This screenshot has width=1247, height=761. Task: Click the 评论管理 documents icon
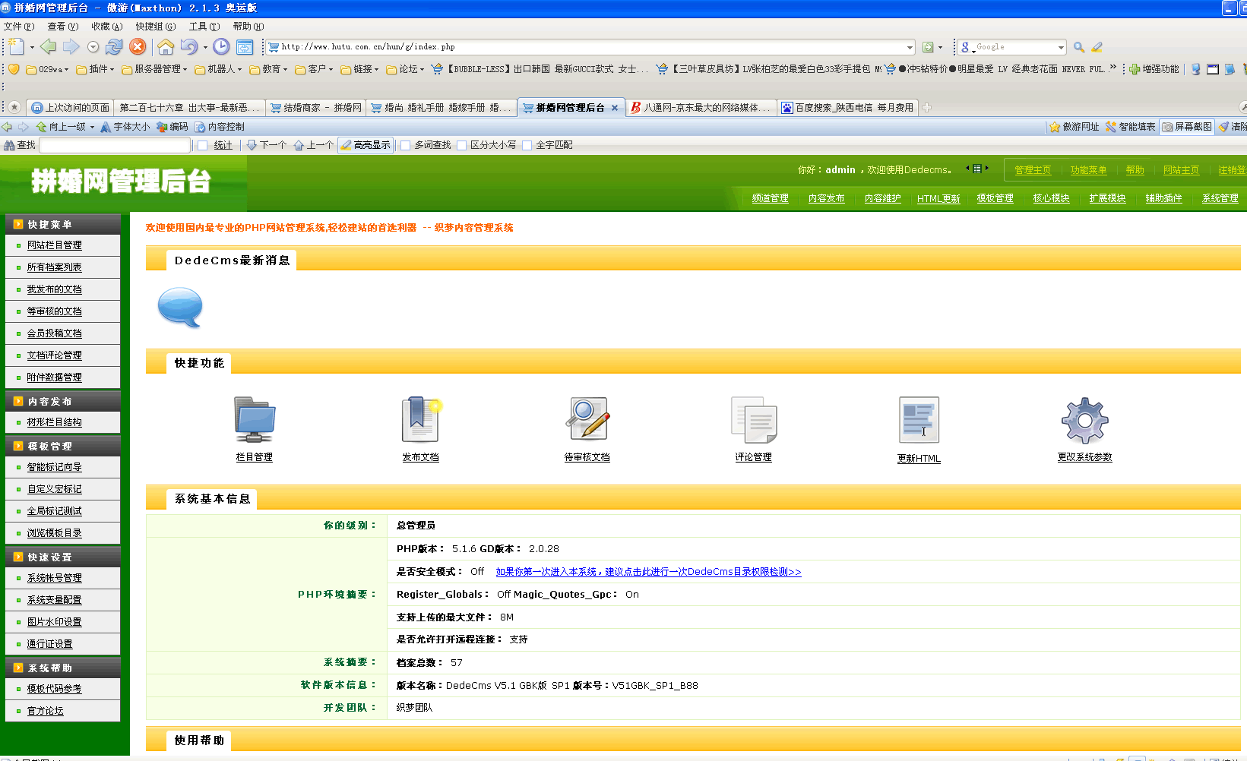click(x=754, y=419)
